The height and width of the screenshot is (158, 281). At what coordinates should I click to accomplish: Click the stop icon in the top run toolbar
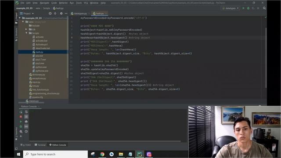258,8
